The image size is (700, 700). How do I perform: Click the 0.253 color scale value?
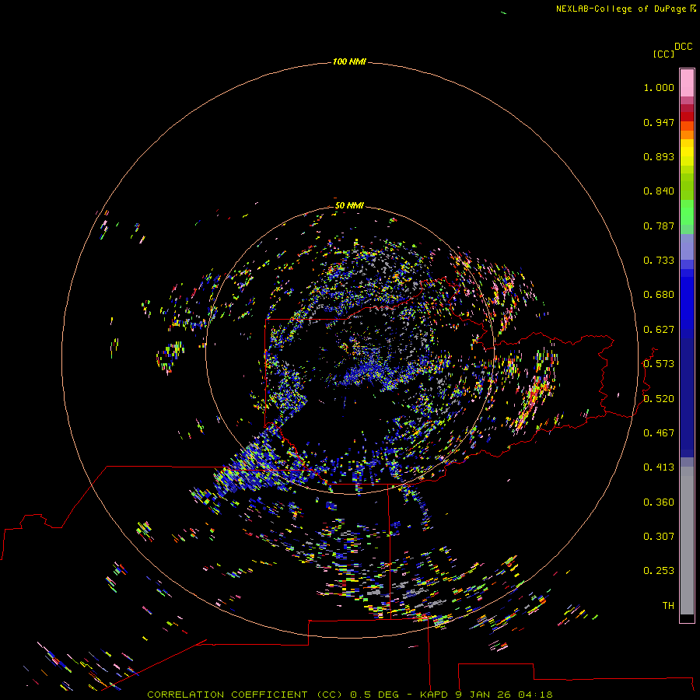(x=659, y=571)
